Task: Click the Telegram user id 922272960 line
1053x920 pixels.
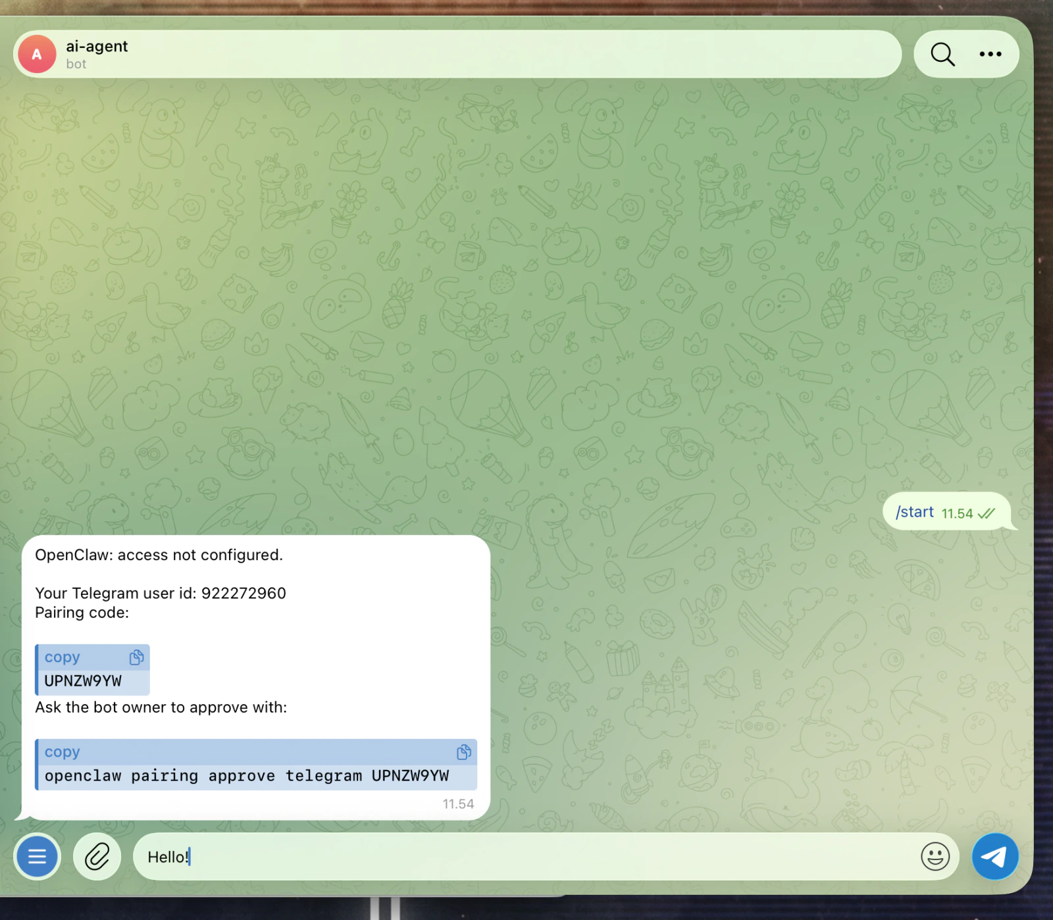Action: 161,593
